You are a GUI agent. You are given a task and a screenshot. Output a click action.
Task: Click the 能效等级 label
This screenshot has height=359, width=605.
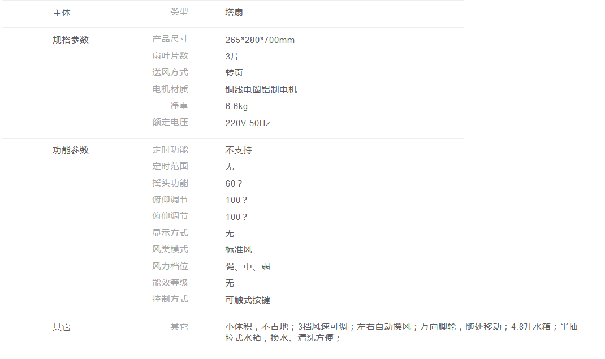tap(170, 283)
